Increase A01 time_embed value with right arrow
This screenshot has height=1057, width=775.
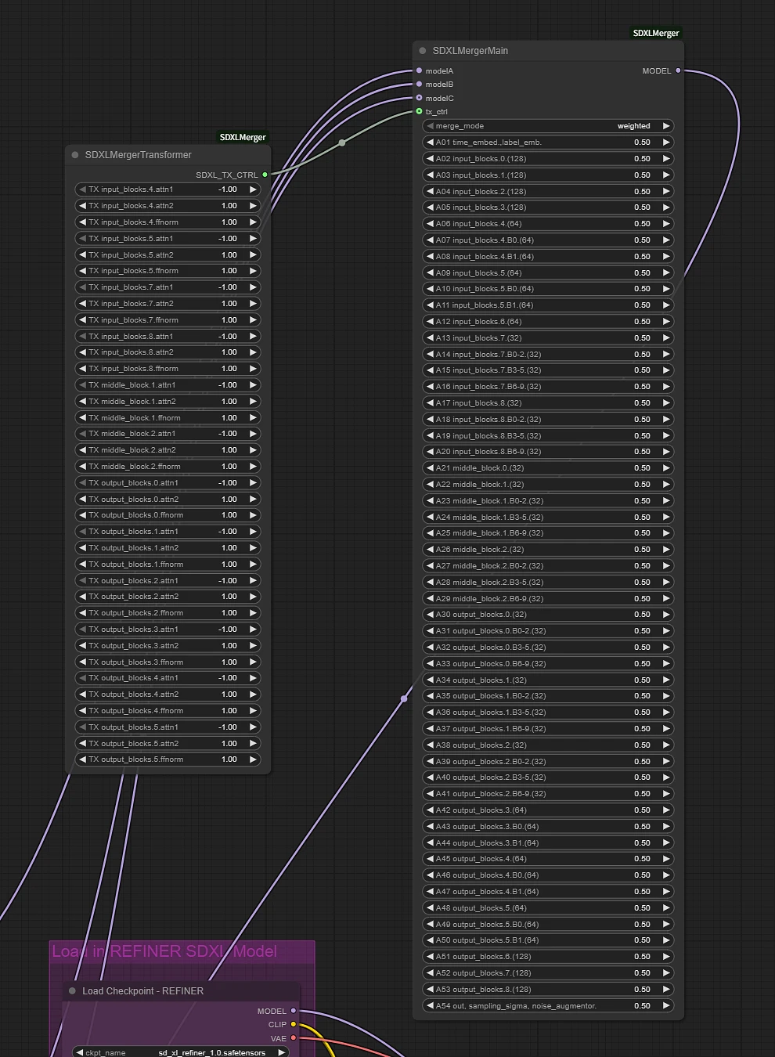[x=666, y=142]
